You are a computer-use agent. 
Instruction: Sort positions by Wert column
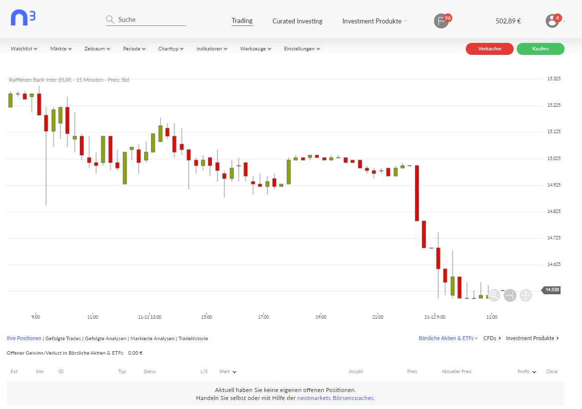(227, 372)
